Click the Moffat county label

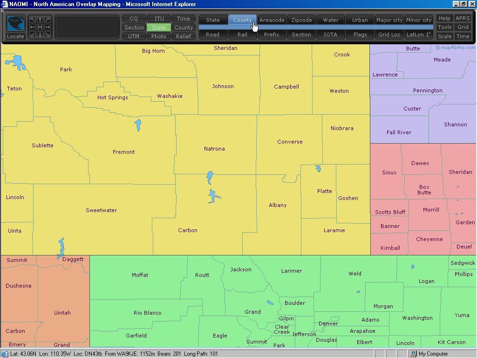point(140,275)
